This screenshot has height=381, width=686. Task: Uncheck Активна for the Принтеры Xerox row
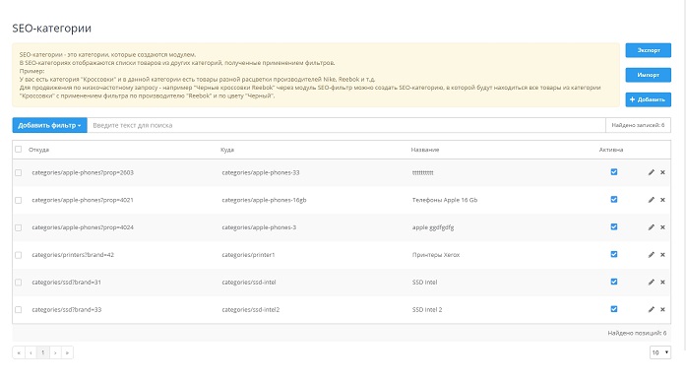pos(614,254)
